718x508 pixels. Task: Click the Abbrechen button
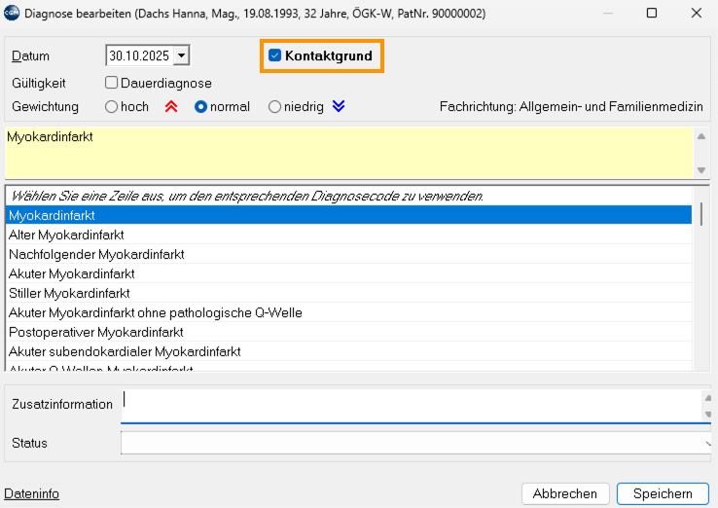[x=565, y=493]
